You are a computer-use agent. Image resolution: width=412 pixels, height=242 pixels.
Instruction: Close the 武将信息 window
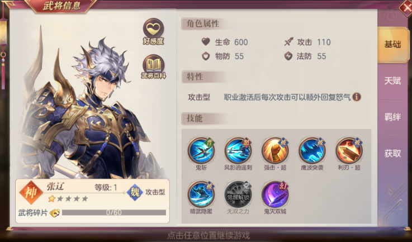click(x=405, y=8)
